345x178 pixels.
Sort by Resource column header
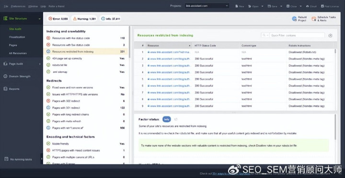point(169,46)
